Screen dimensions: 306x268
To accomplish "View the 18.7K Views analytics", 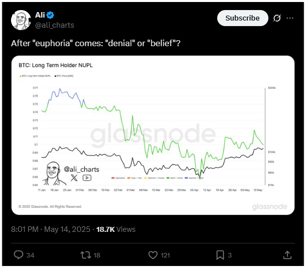I will tap(116, 229).
